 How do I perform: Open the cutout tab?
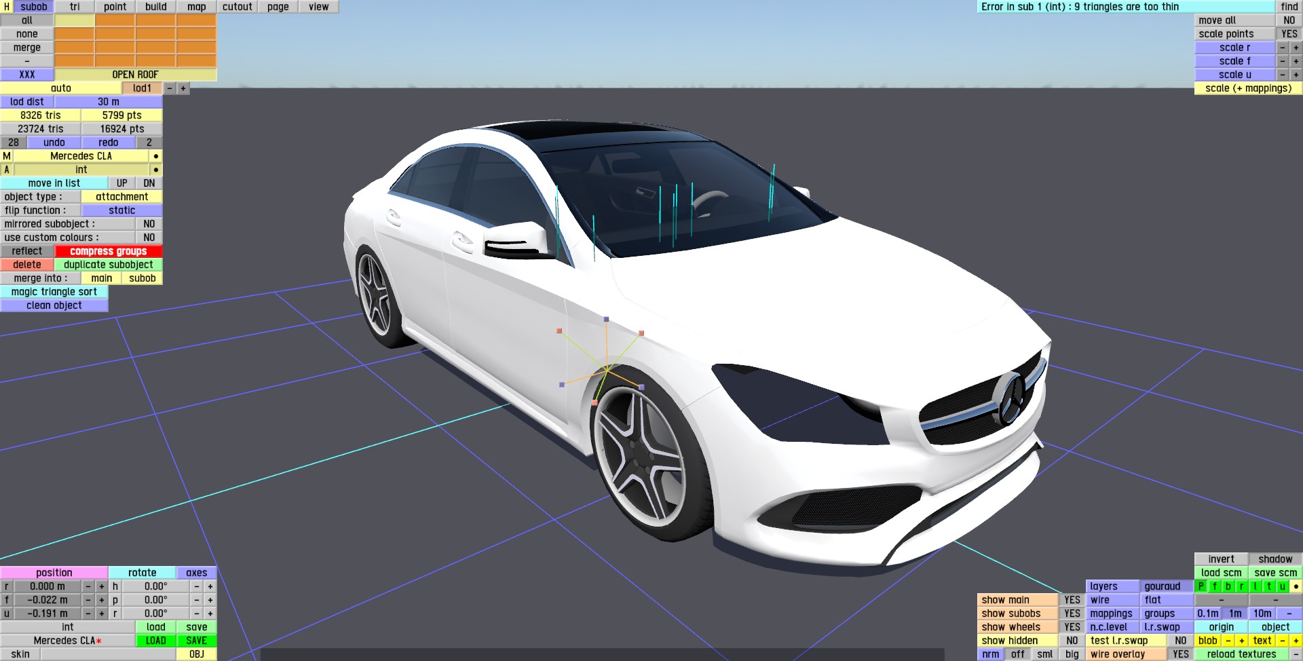tap(238, 7)
